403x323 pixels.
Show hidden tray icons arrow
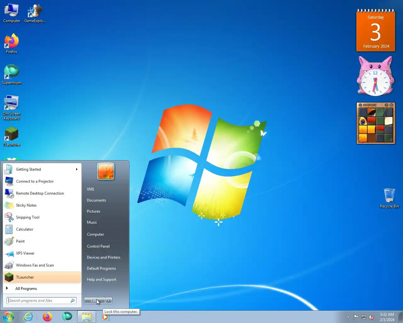348,317
